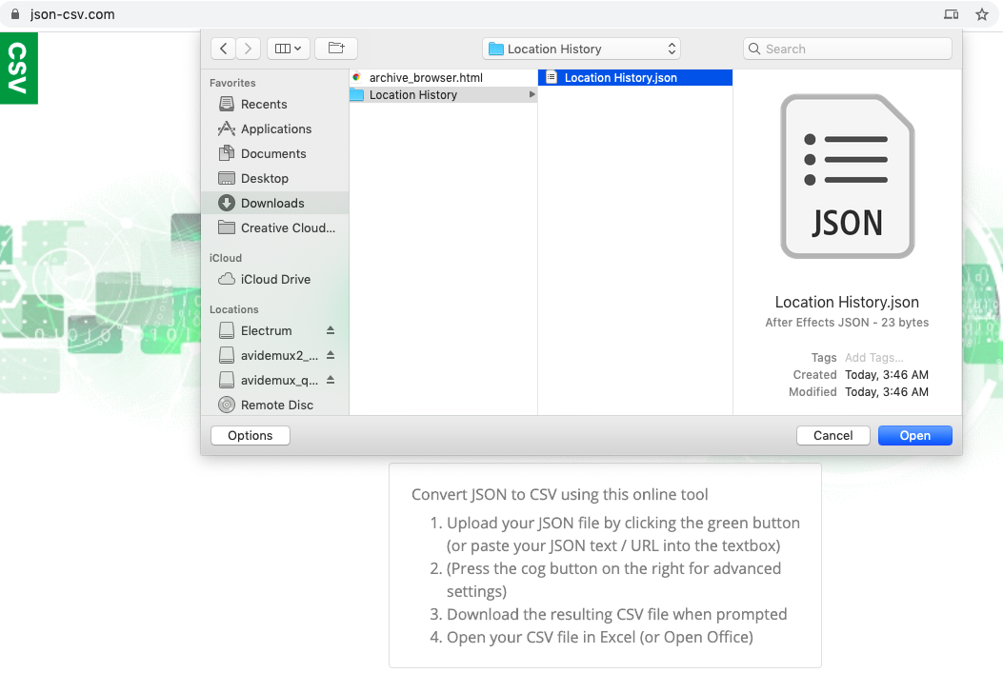This screenshot has width=1003, height=673.
Task: Select Applications in the sidebar
Action: (275, 129)
